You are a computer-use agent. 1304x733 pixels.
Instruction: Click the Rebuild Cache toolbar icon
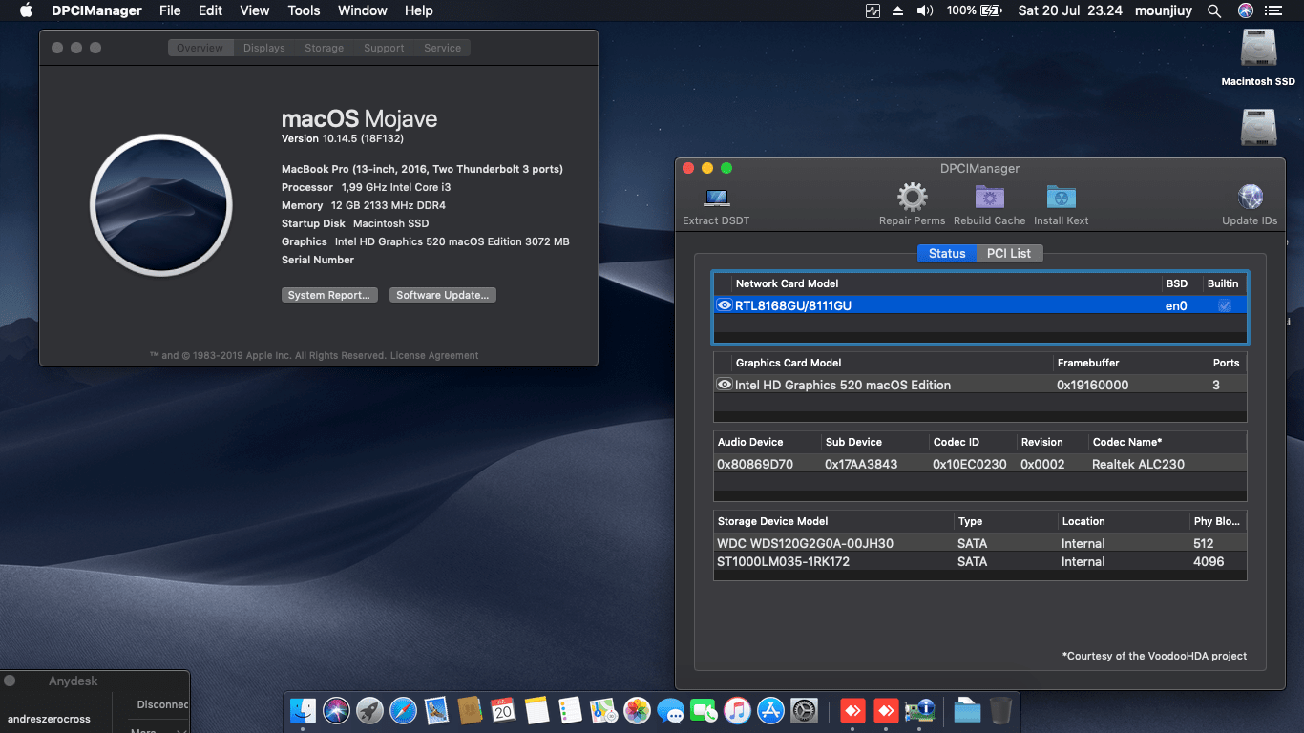[989, 198]
